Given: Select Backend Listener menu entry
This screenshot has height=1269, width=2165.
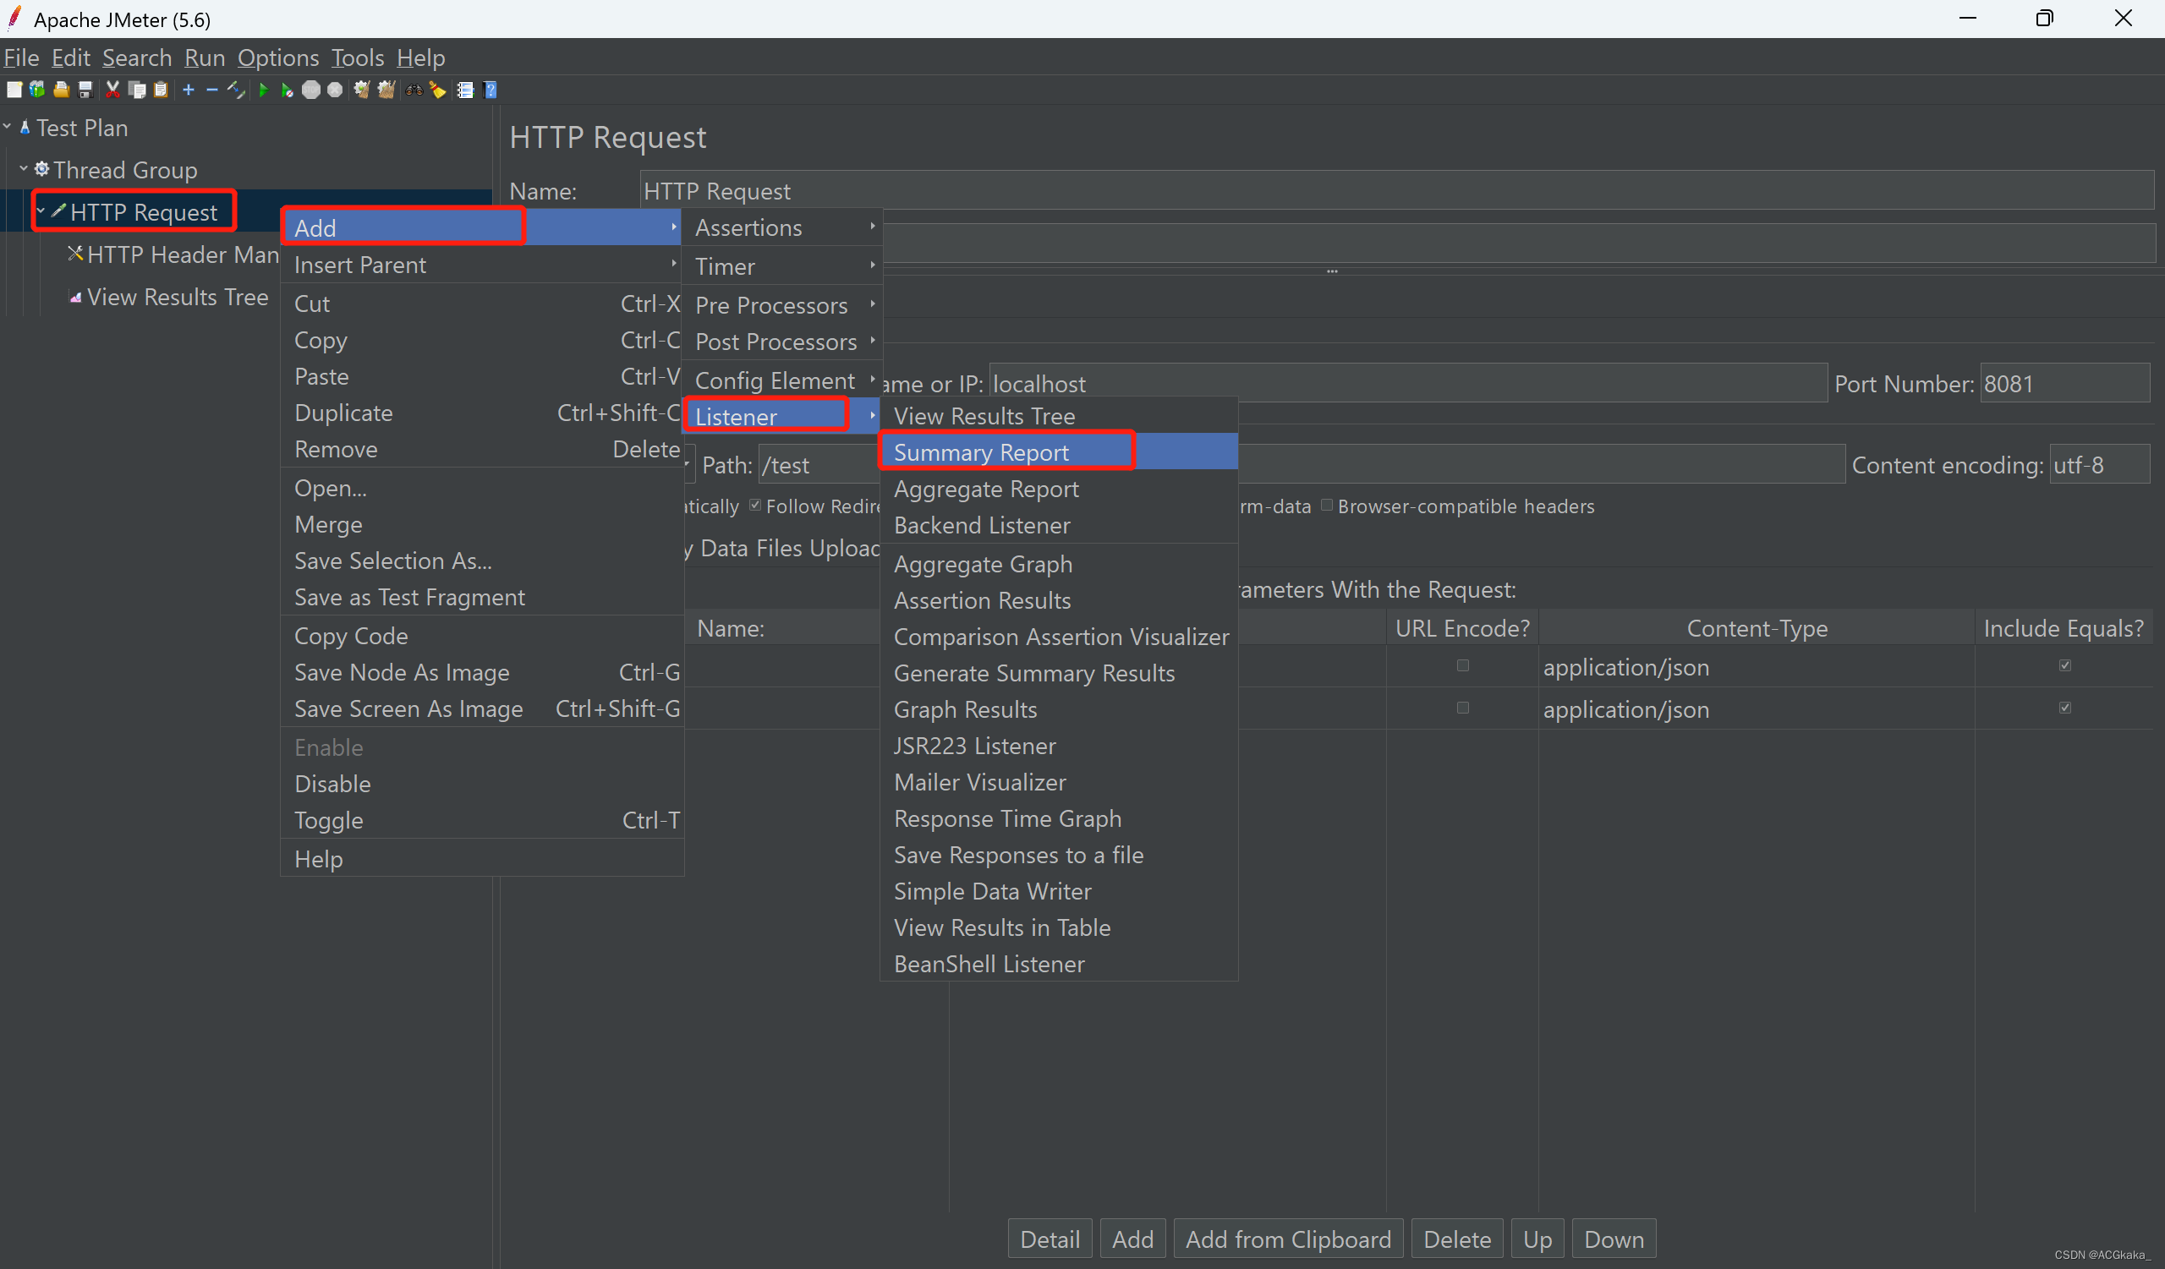Looking at the screenshot, I should pos(1060,525).
